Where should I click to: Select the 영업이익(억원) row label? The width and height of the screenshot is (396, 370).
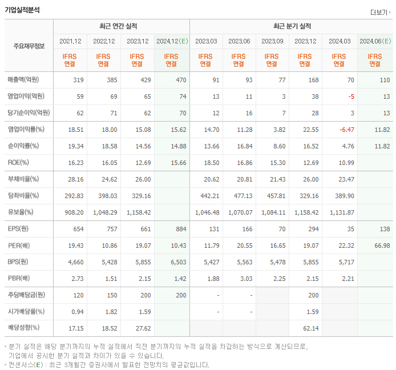(x=26, y=96)
